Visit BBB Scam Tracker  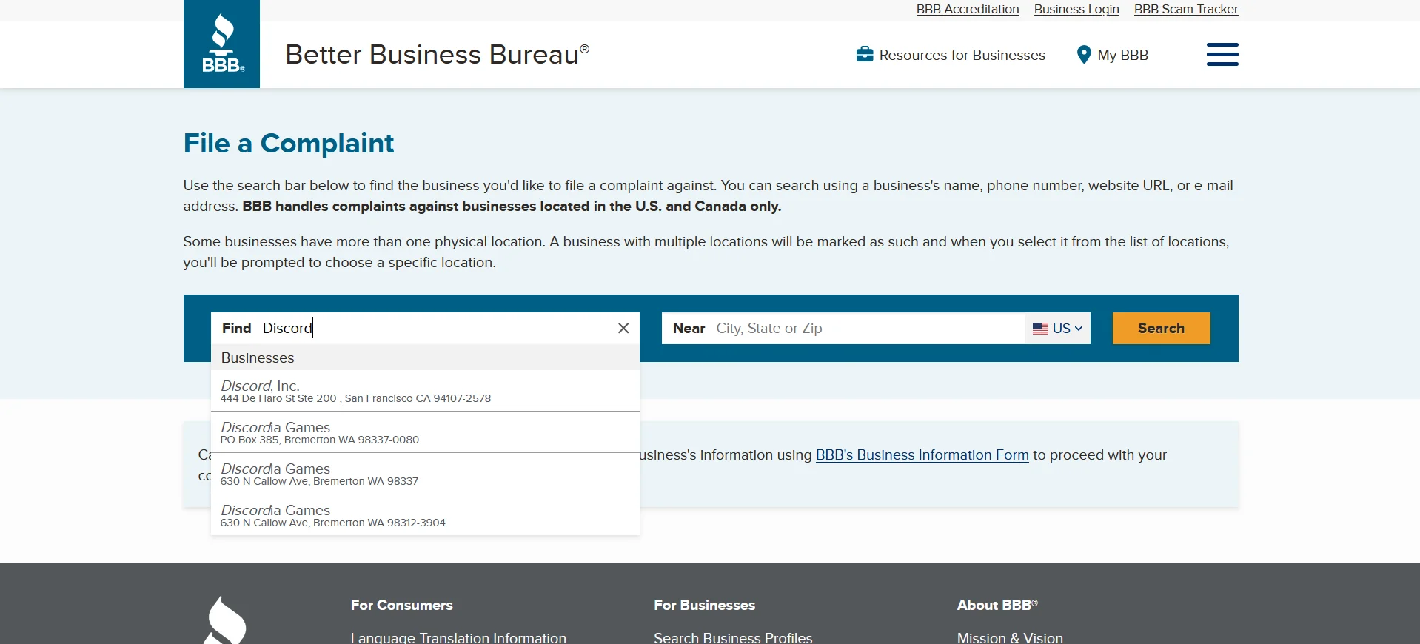pyautogui.click(x=1185, y=9)
